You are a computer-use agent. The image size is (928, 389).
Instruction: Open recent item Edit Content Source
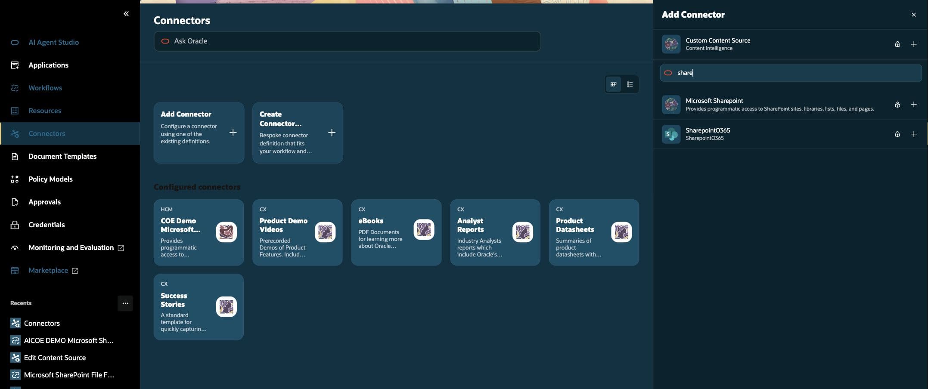(55, 358)
